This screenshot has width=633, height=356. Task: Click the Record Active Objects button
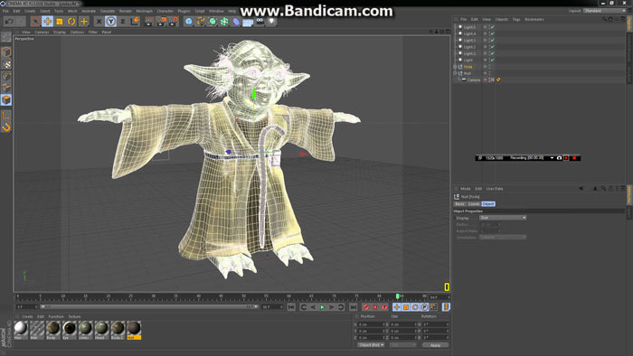tap(366, 307)
